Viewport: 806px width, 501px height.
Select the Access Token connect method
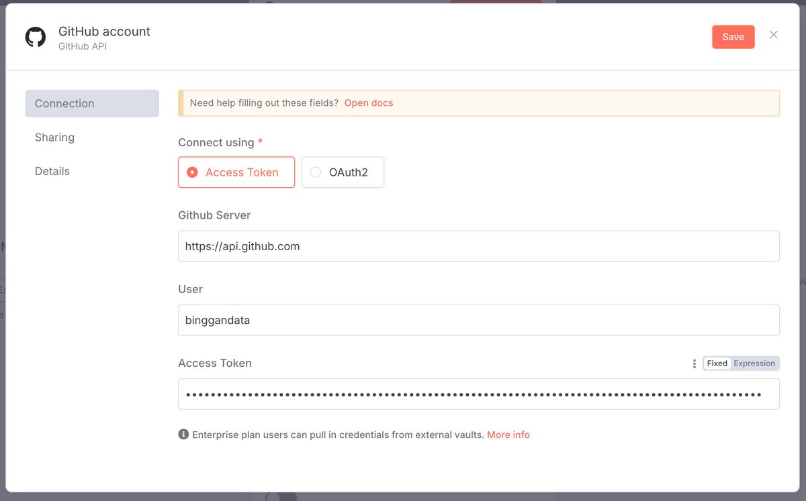(x=236, y=172)
